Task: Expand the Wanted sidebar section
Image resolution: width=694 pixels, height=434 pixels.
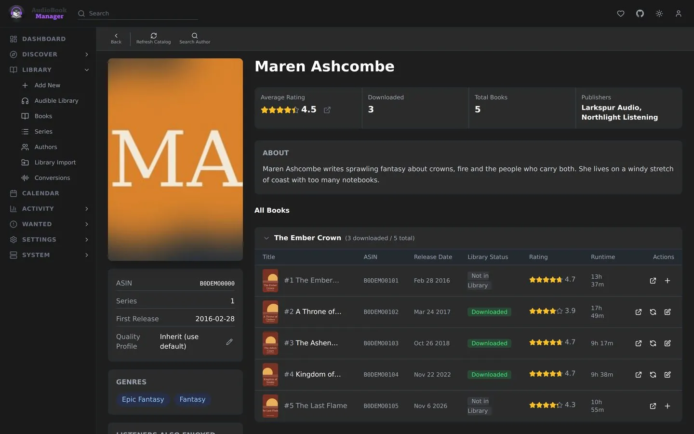Action: pyautogui.click(x=87, y=224)
